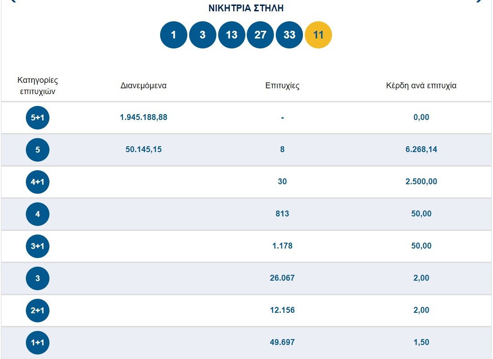
Task: Go to previous draw with left arrow
Action: click(x=12, y=1)
